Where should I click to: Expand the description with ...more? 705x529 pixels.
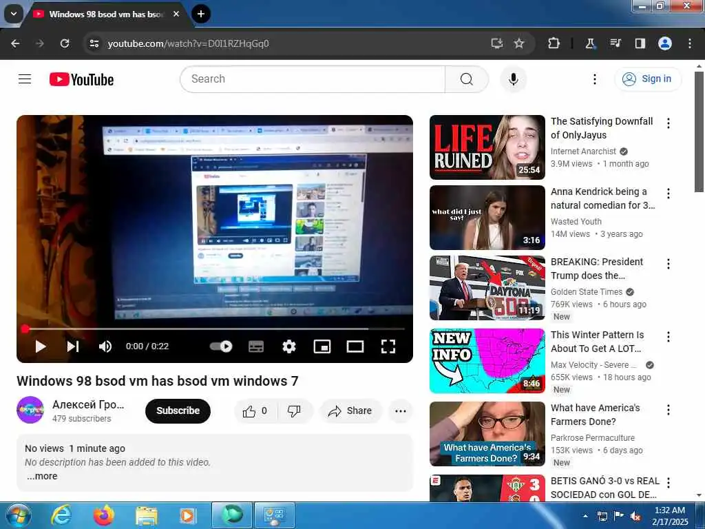pos(42,476)
